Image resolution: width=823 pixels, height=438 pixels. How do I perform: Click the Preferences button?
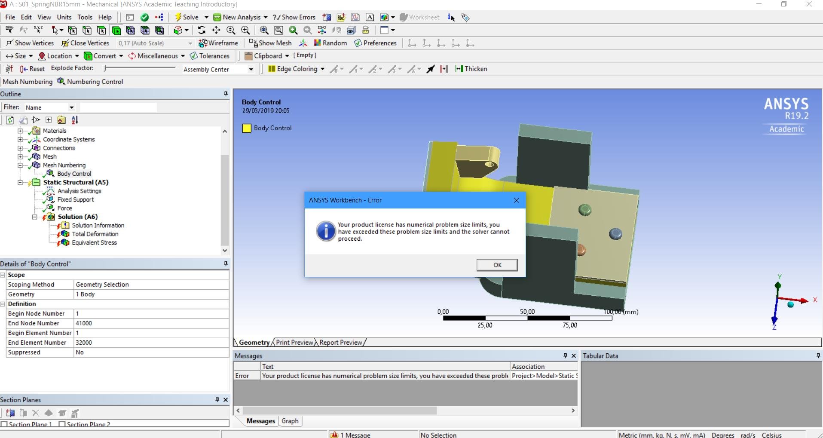click(x=375, y=43)
